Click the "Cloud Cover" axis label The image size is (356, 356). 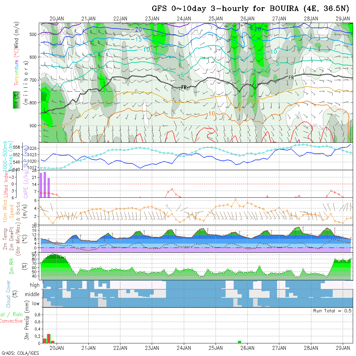tap(8, 294)
